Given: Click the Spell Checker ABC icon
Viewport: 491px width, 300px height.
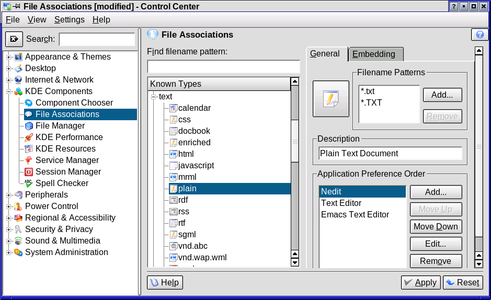Looking at the screenshot, I should pos(29,183).
